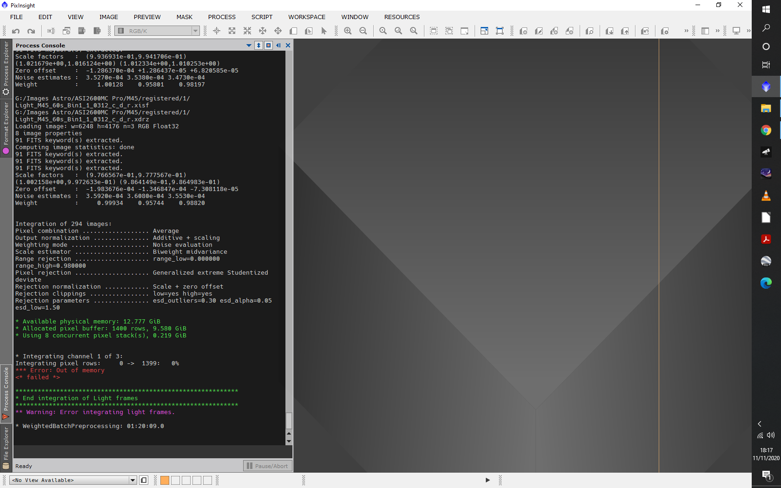Screen dimensions: 781x488
Task: Select the orange first workspace box
Action: 165,481
